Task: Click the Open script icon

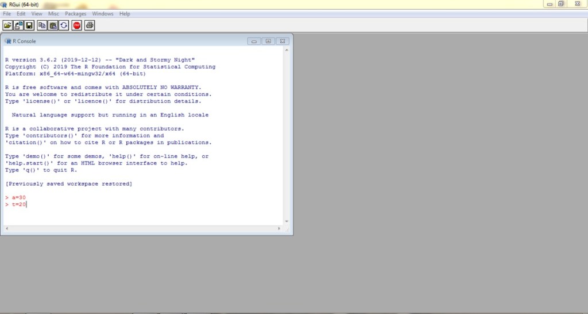Action: coord(7,25)
